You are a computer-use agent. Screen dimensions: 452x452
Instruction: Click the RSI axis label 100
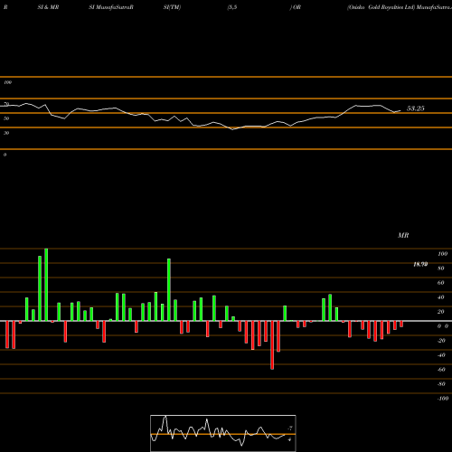(7, 82)
